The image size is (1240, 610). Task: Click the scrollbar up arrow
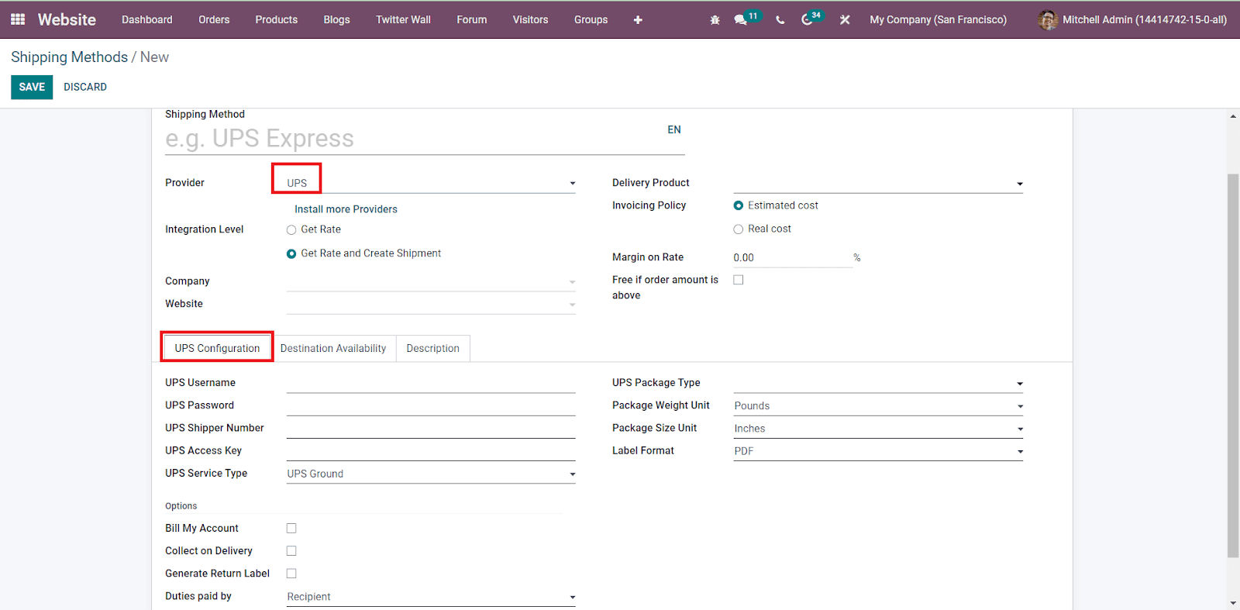coord(1233,116)
